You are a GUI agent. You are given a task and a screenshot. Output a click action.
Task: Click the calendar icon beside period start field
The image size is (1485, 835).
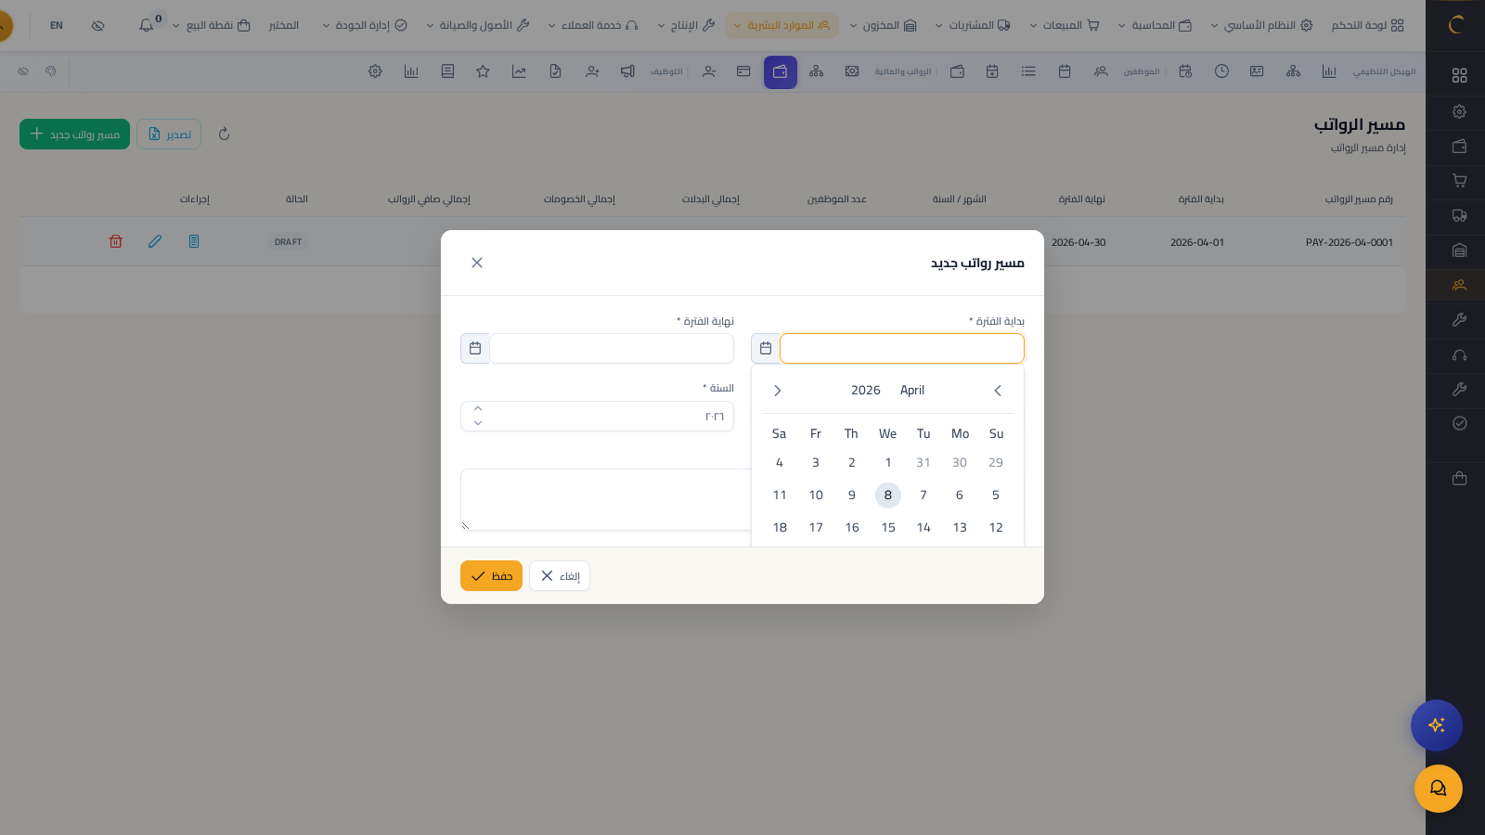[x=766, y=349]
